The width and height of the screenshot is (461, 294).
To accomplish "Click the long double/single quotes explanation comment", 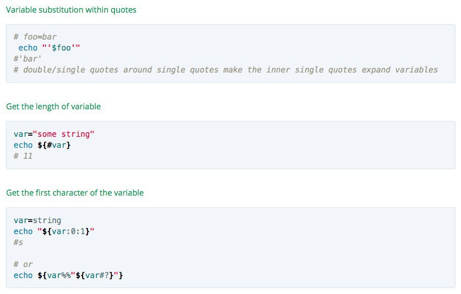I will pos(226,70).
